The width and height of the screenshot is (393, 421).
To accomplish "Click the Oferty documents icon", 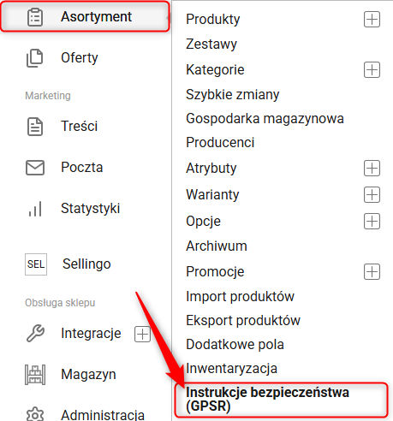I will click(x=35, y=58).
